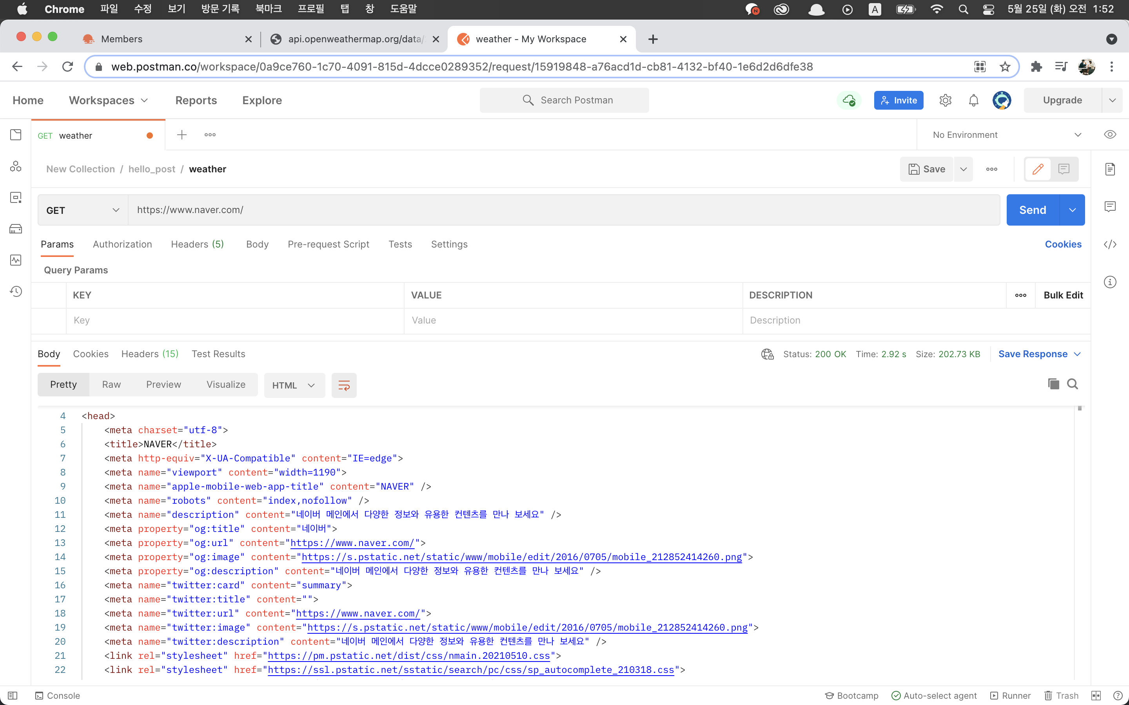Click the request URL input field
This screenshot has width=1129, height=705.
[x=560, y=210]
